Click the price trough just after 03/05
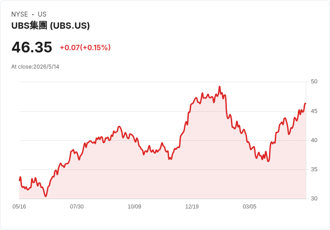 [268, 161]
